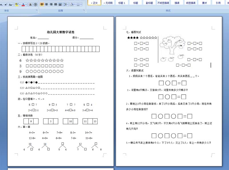The height and width of the screenshot is (170, 229).
Task: Click heading 七、看图列式
Action: 133,32
